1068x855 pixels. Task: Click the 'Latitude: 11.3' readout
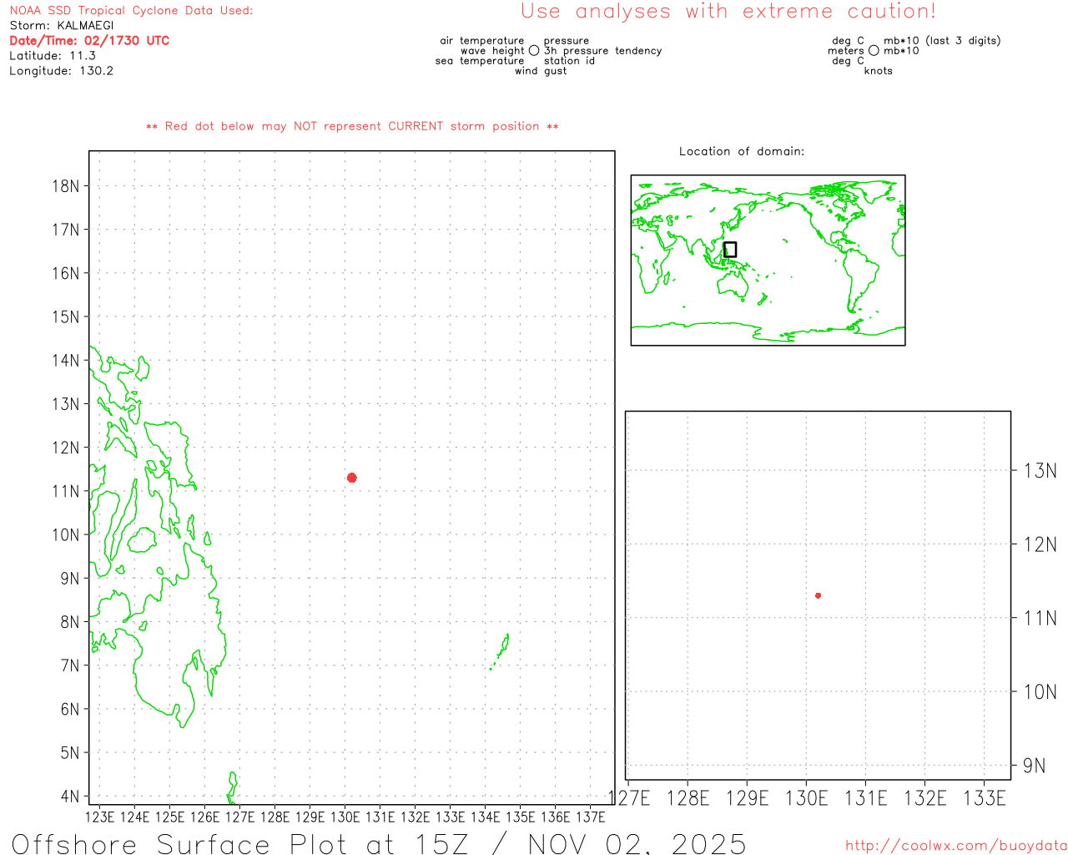(53, 56)
